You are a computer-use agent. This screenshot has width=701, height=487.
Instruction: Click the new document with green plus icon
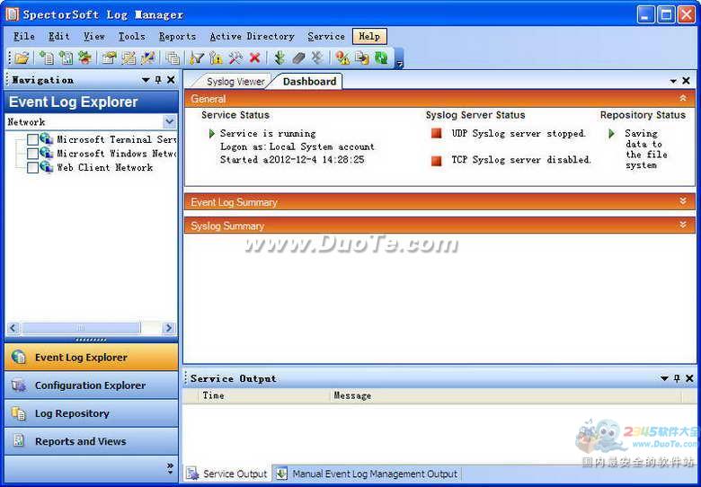[x=46, y=58]
